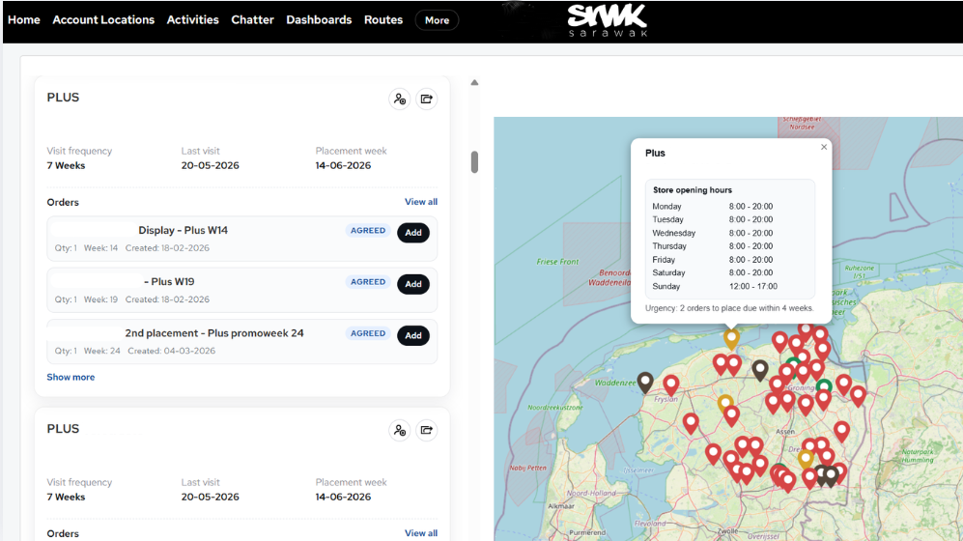Open the Display - Plus W14 order title
The image size is (963, 541).
point(183,230)
